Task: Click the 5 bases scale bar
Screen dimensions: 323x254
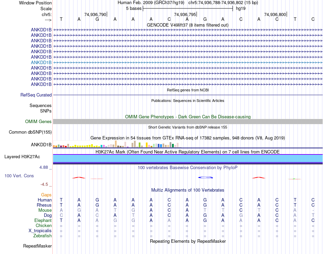Action: click(188, 9)
